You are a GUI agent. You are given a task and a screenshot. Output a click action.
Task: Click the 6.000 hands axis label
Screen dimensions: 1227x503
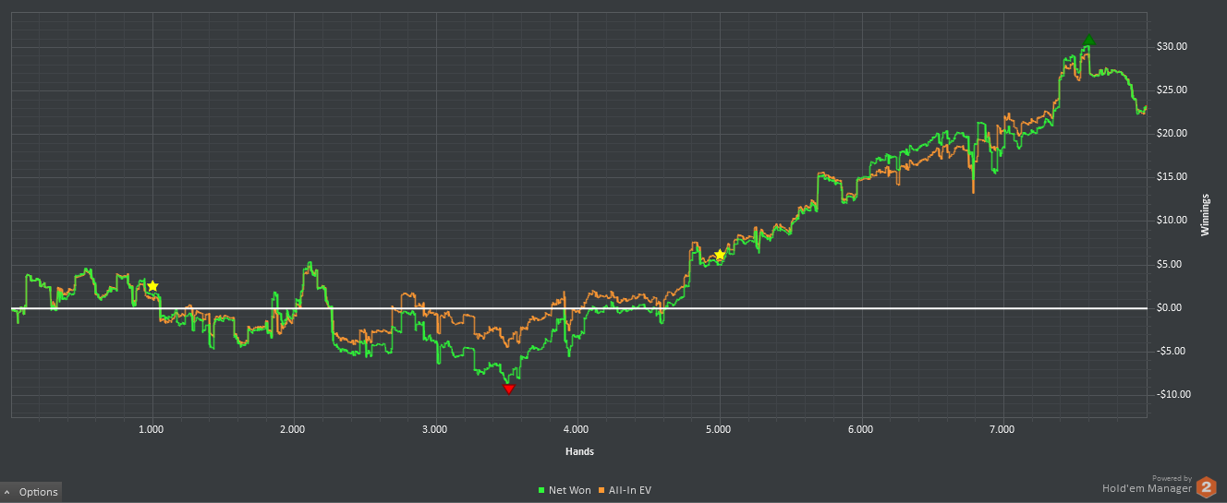[x=859, y=429]
